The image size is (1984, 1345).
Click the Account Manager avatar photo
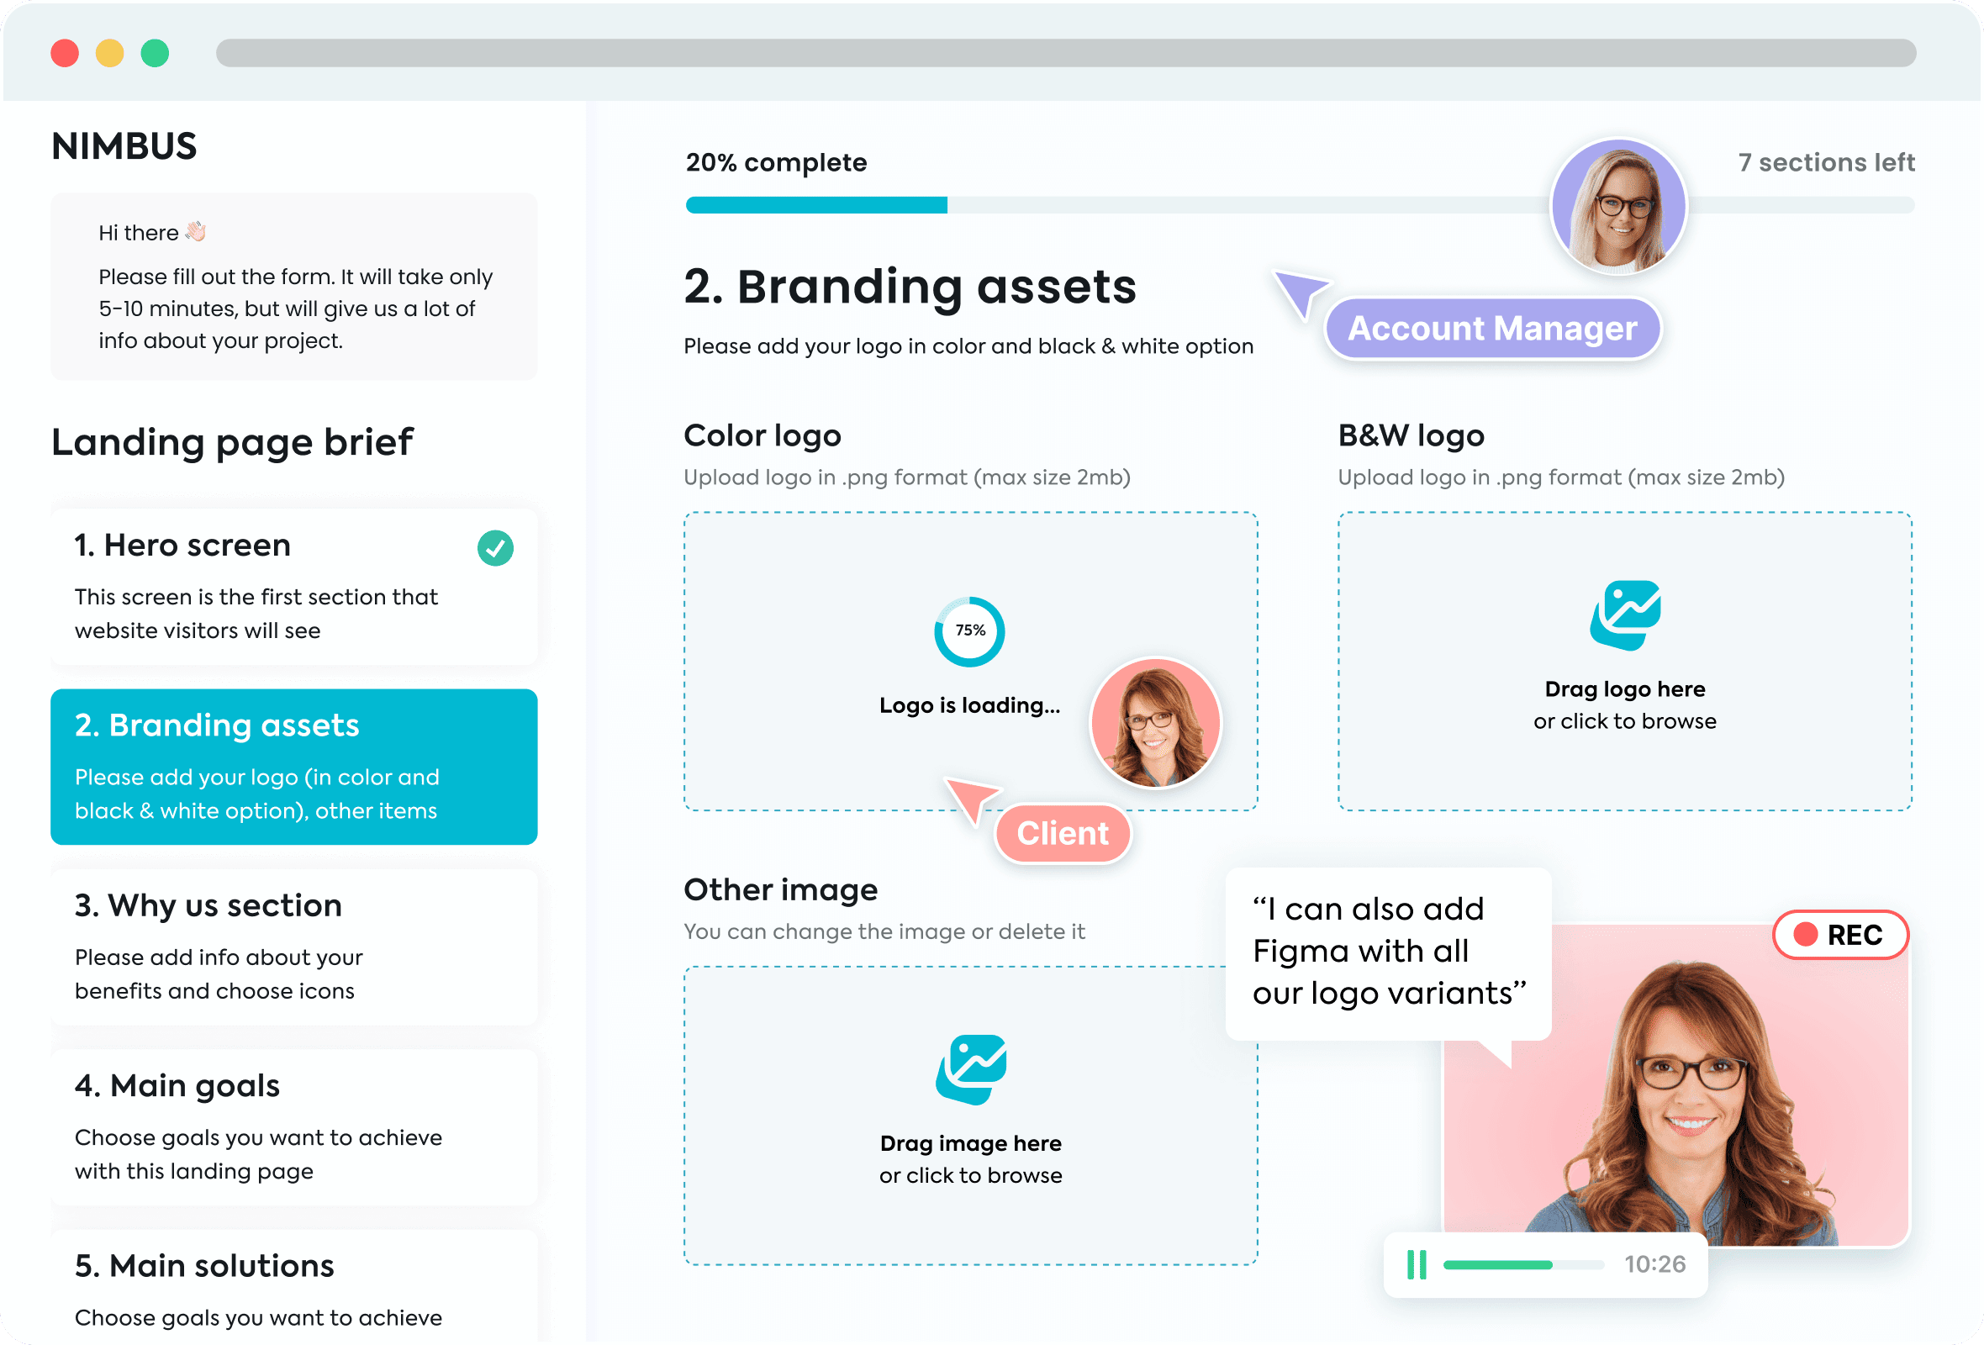click(1618, 206)
